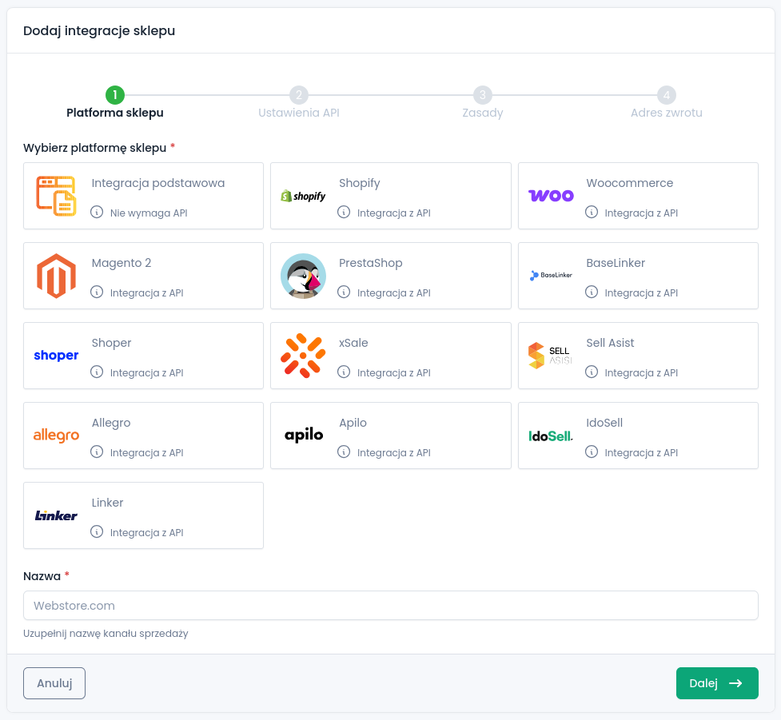
Task: Click the Integracja podstawowa document icon
Action: (56, 196)
